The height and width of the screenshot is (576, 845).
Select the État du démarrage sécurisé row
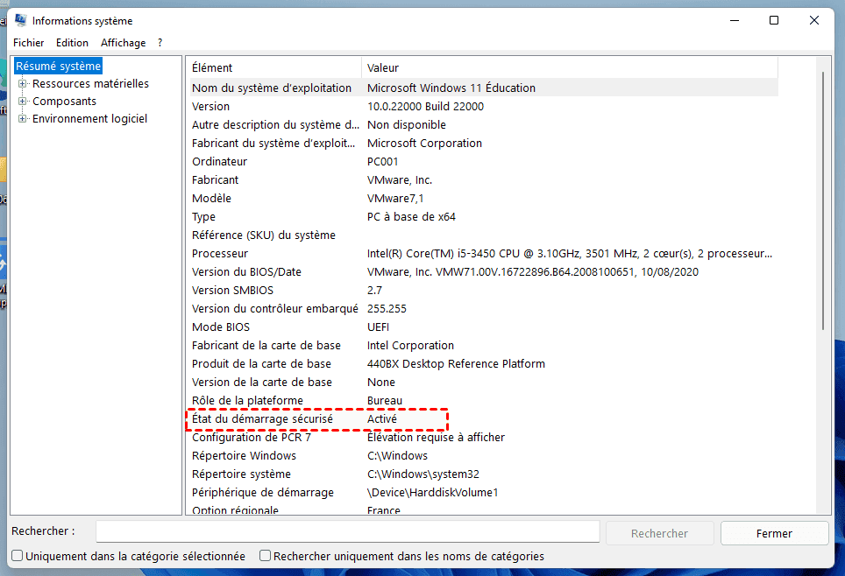click(x=484, y=418)
